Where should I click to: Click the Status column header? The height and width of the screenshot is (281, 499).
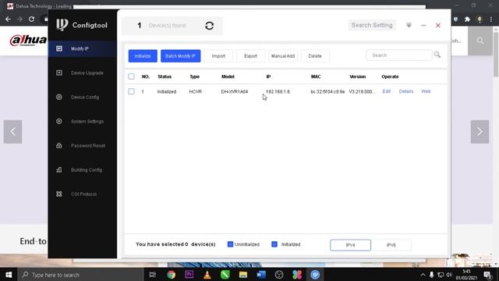pyautogui.click(x=165, y=76)
